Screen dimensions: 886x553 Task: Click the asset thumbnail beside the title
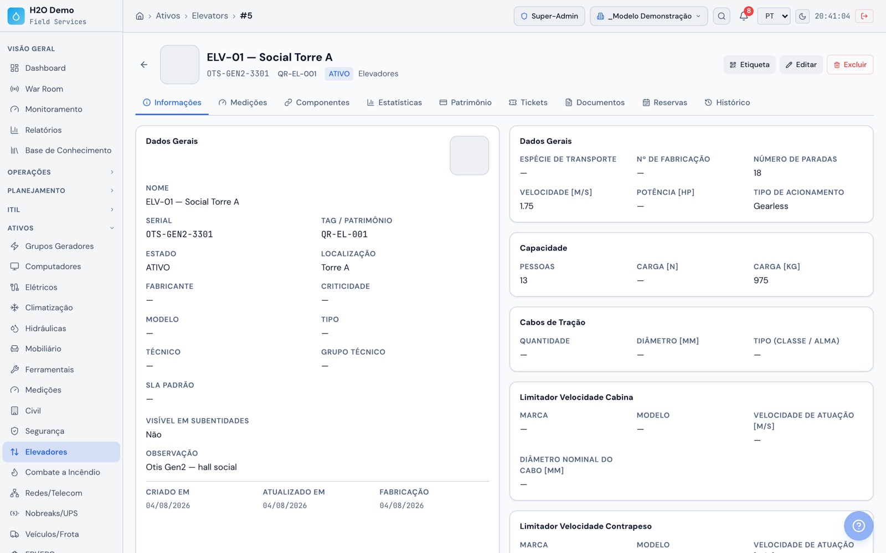click(179, 65)
